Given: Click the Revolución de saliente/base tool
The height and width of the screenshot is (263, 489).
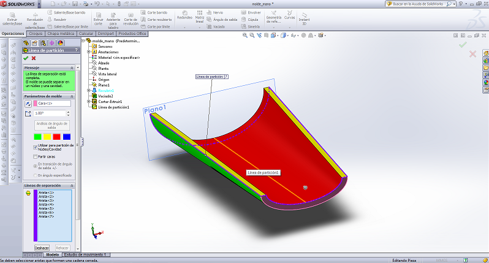Looking at the screenshot, I should point(35,21).
